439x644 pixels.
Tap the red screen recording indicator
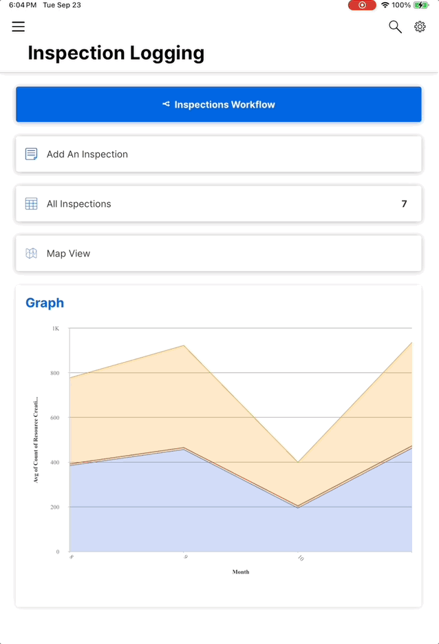pyautogui.click(x=362, y=6)
